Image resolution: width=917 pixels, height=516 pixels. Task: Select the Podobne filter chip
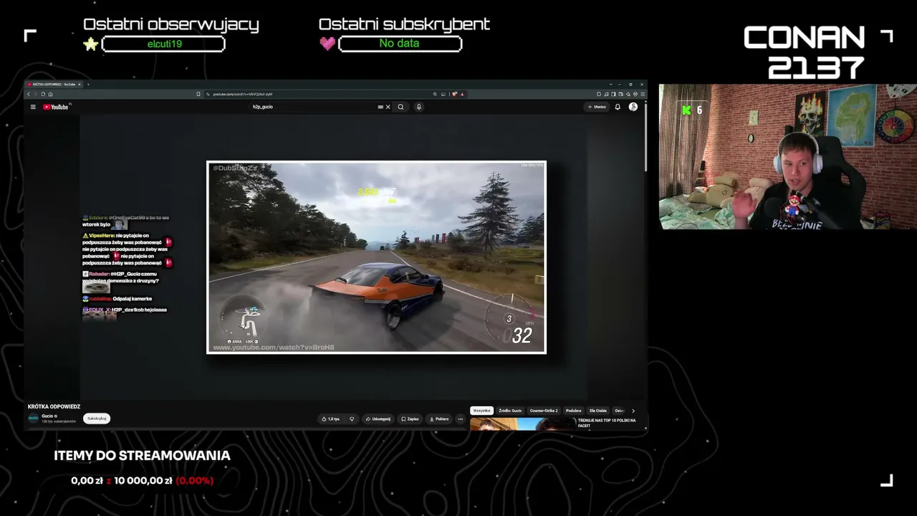click(573, 411)
